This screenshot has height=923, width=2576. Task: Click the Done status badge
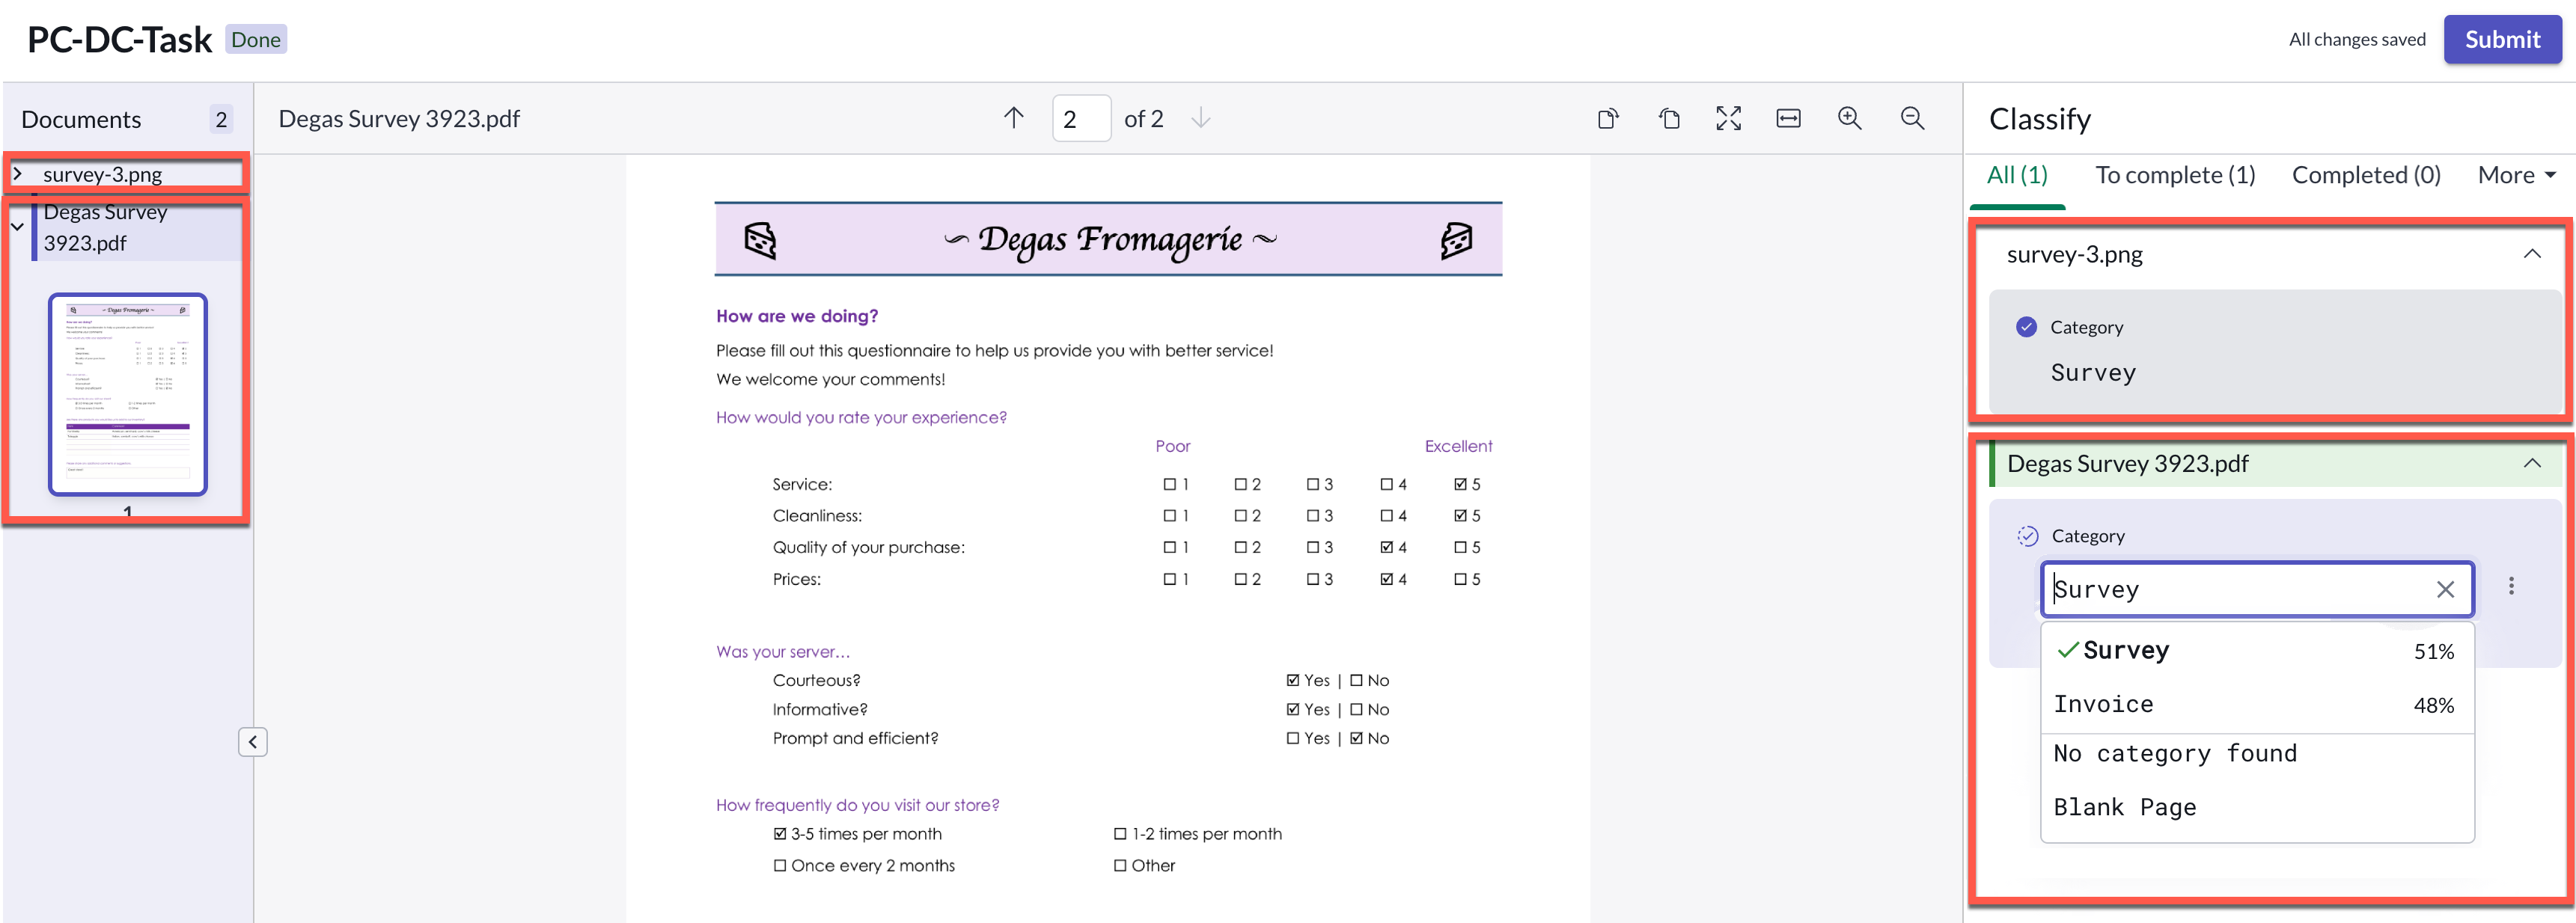click(256, 39)
